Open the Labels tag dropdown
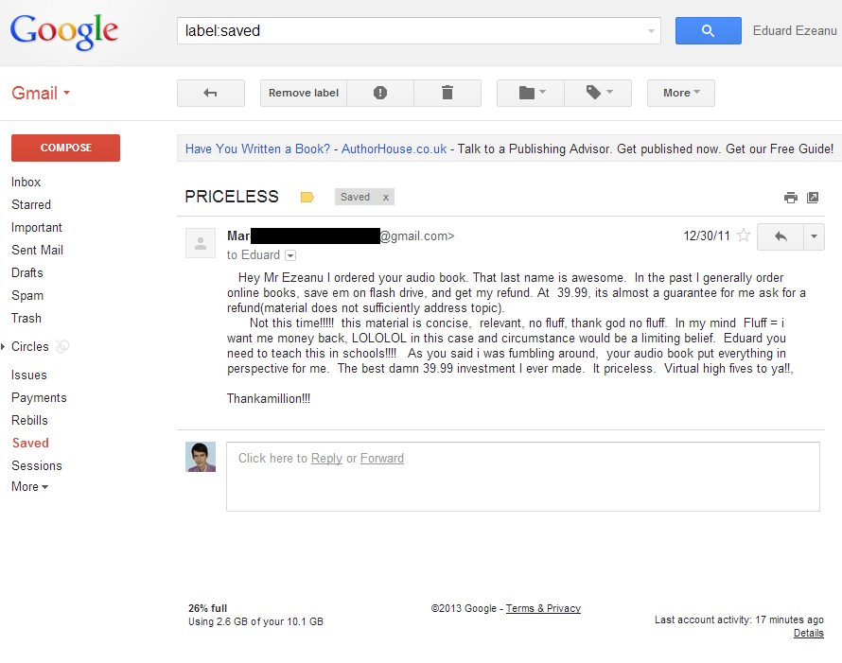Viewport: 842px width, 663px height. pos(598,93)
